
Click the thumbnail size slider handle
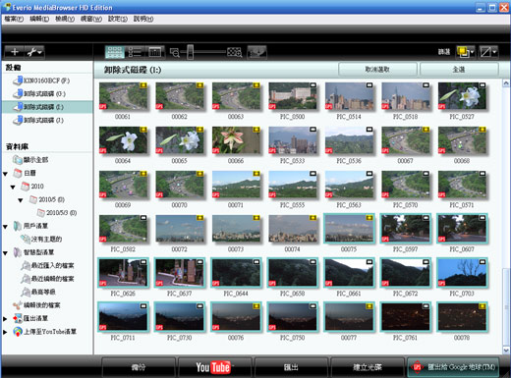point(191,52)
